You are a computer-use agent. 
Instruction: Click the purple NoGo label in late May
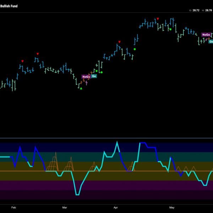206,35
